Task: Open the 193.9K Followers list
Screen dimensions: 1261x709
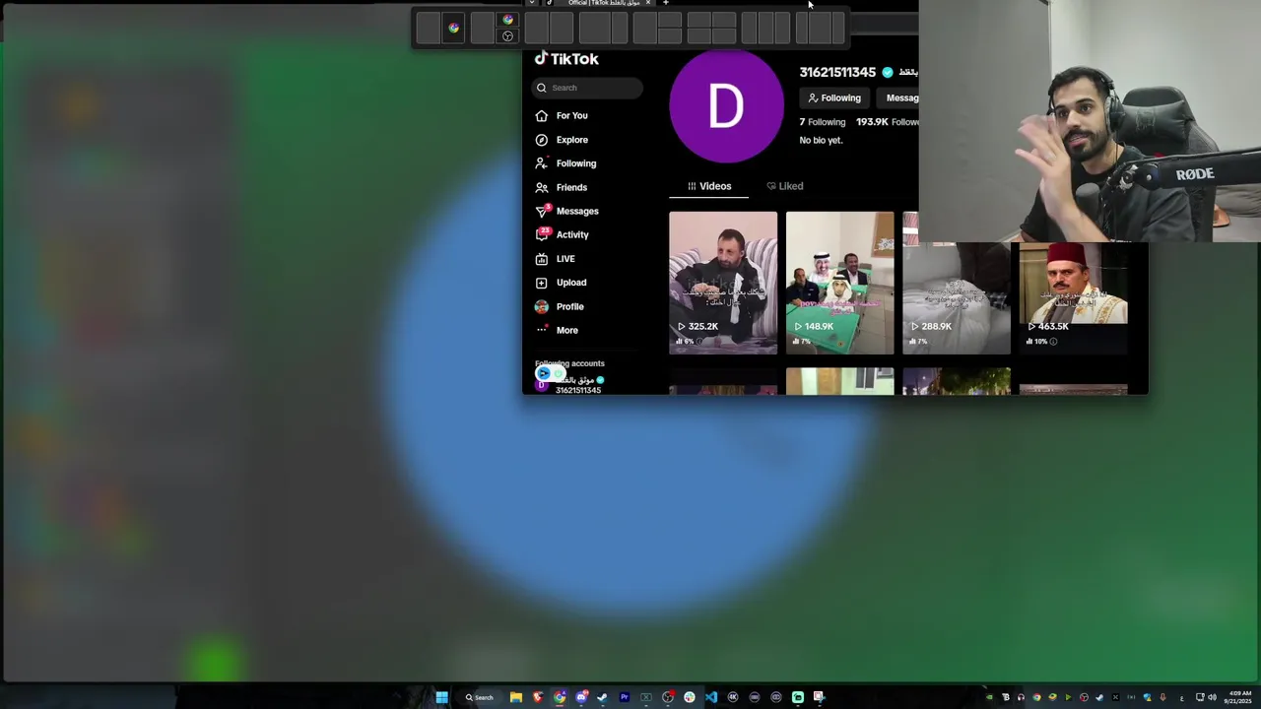Action: click(x=887, y=122)
